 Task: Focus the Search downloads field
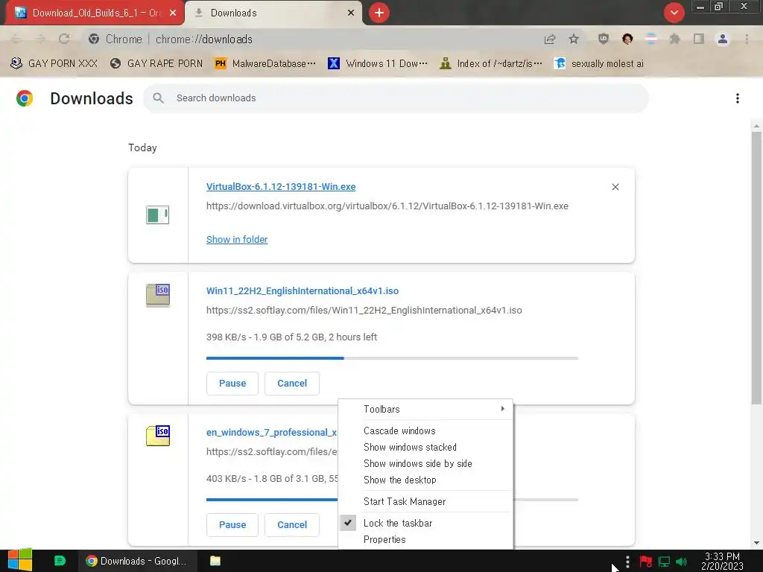tap(396, 98)
